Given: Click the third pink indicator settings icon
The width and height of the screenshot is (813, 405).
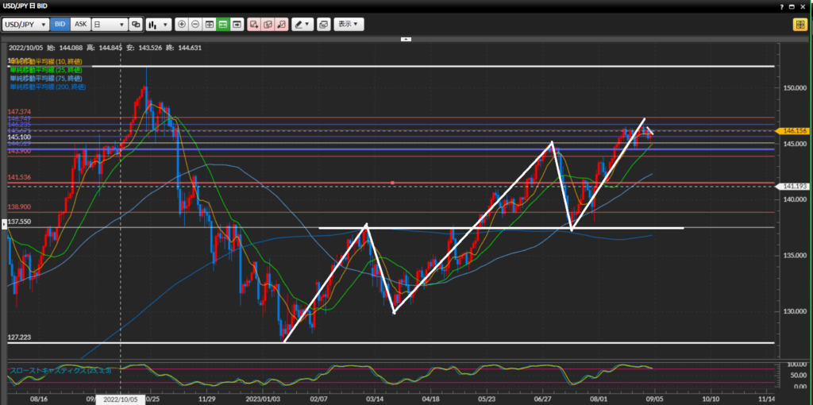Looking at the screenshot, I should tap(281, 25).
